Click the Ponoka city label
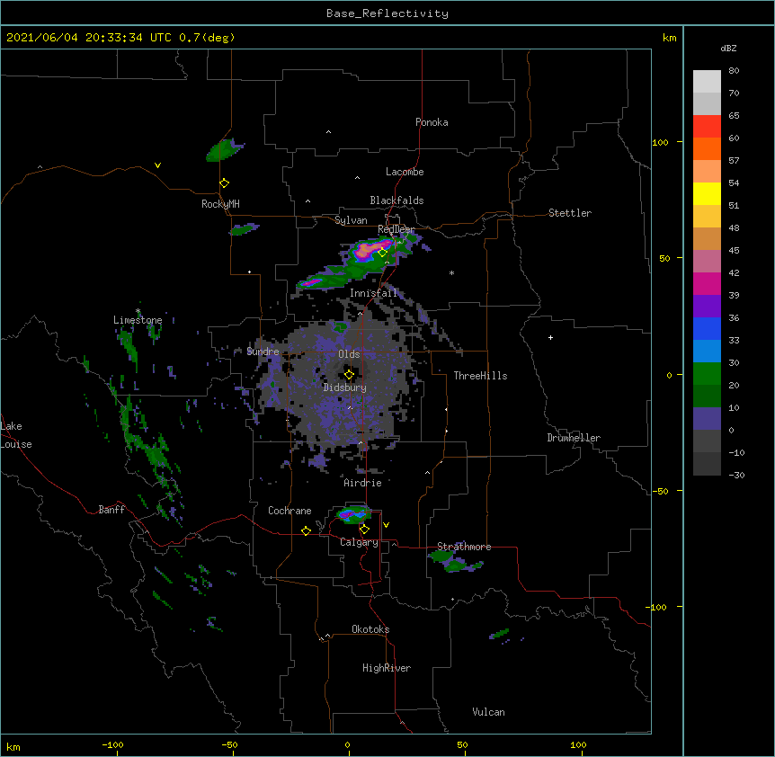775x757 pixels. 432,122
